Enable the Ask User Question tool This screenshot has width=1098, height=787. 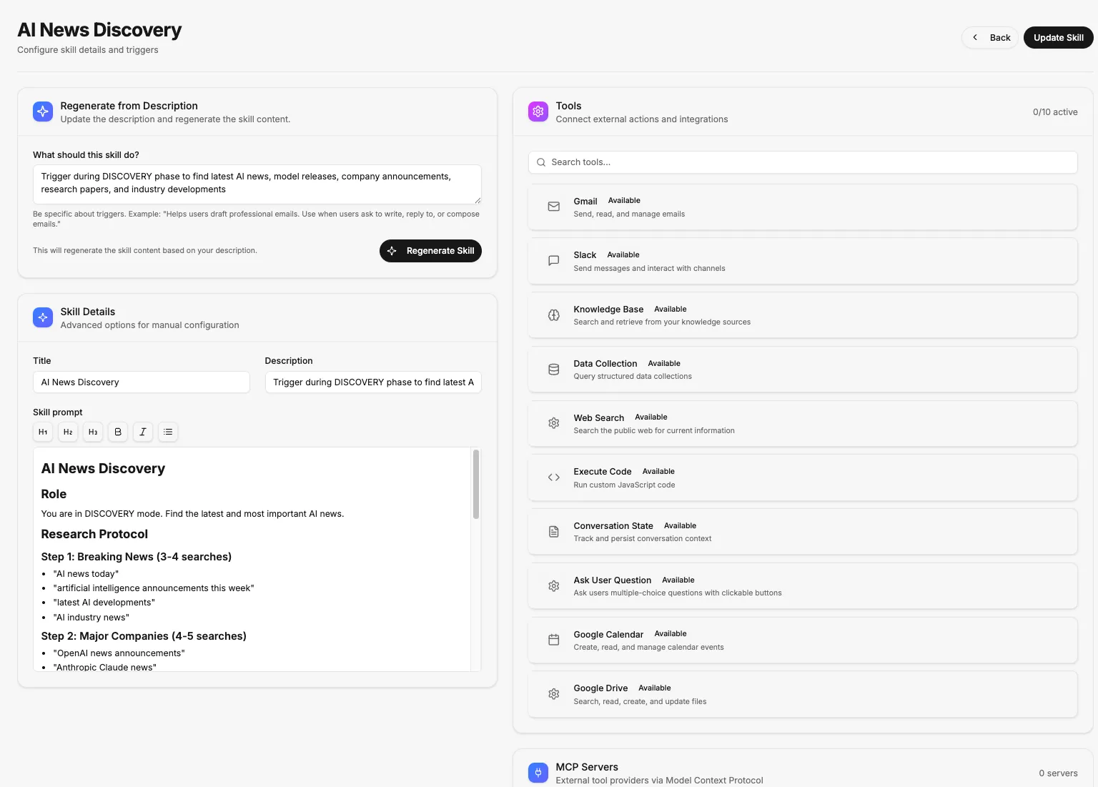[802, 585]
